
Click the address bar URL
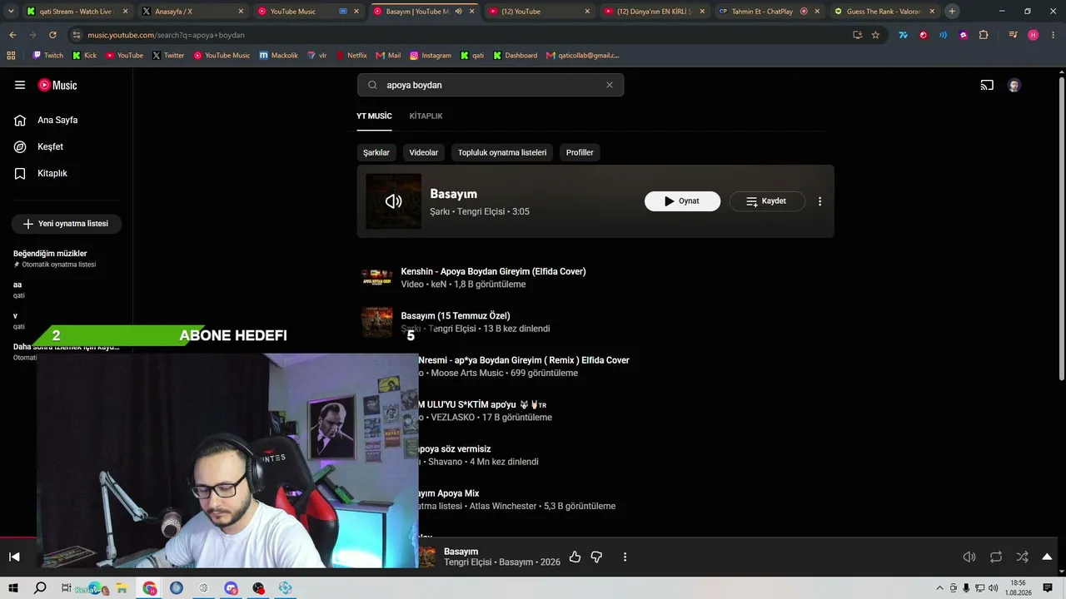pos(166,35)
